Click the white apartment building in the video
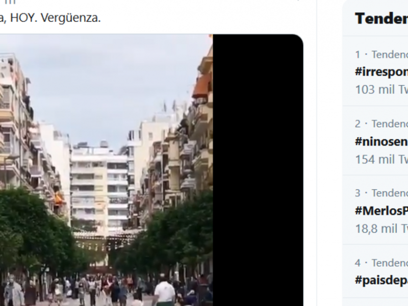 [99, 187]
